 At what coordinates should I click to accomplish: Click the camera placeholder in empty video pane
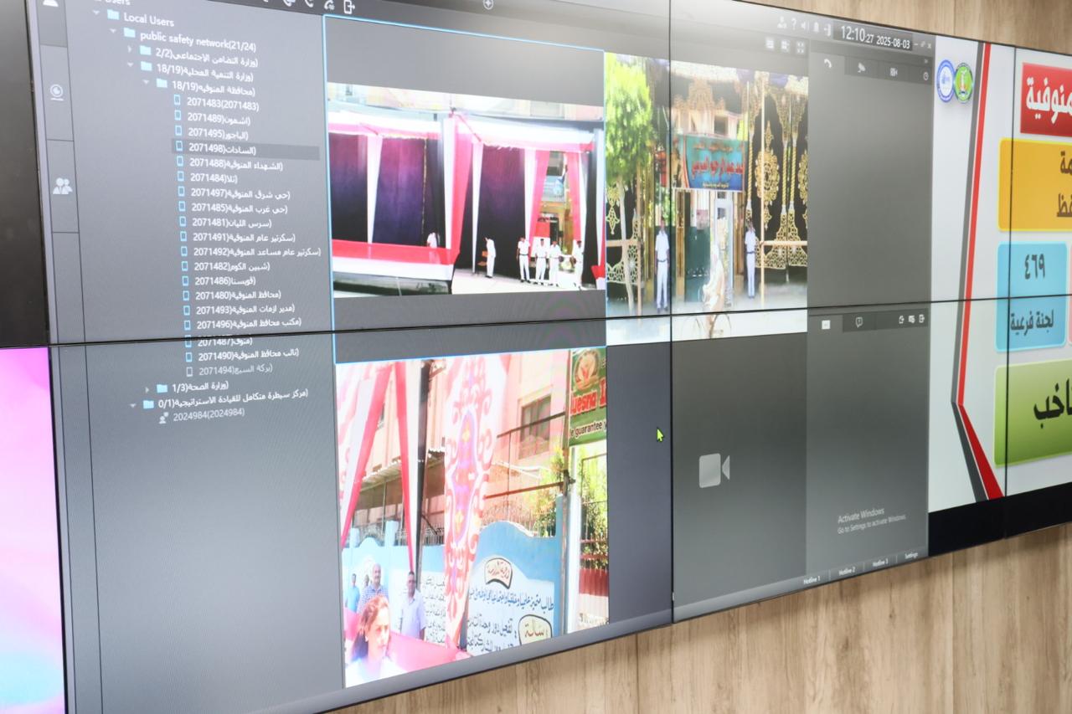pyautogui.click(x=714, y=470)
